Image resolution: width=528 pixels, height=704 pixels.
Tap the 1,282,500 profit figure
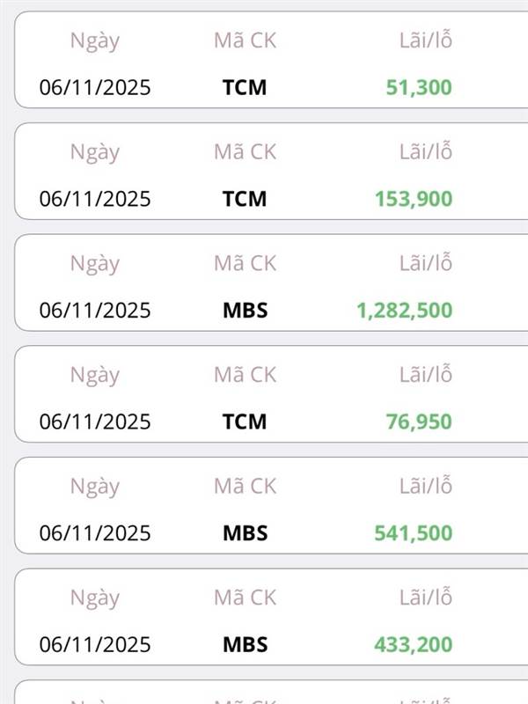pos(405,310)
